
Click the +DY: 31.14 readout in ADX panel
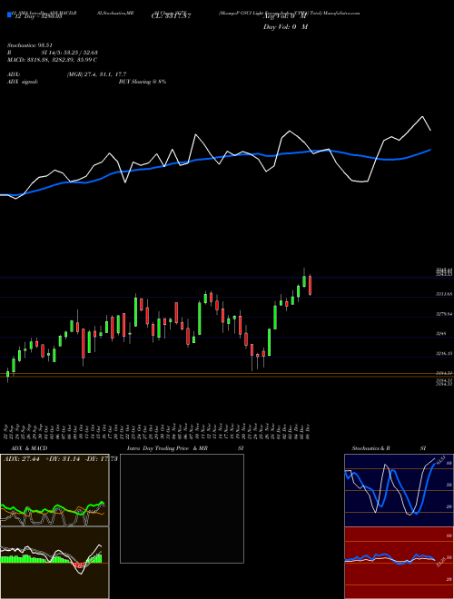(x=62, y=459)
